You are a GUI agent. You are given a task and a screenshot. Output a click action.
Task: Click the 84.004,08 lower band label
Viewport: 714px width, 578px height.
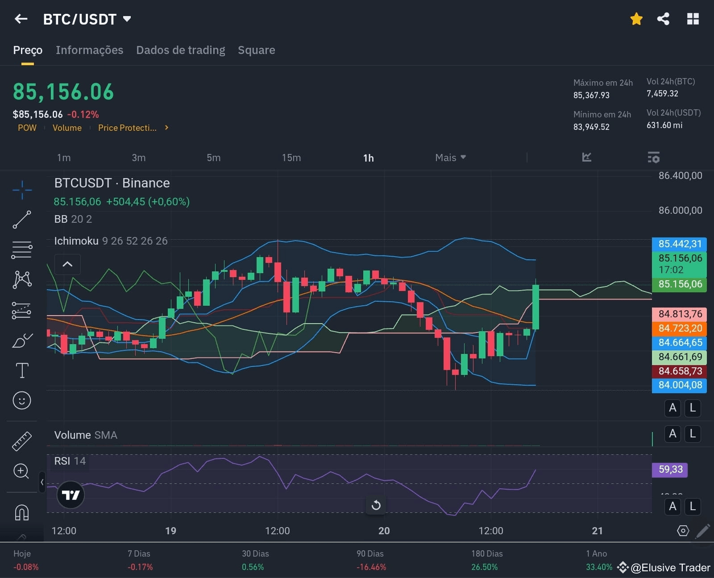679,385
